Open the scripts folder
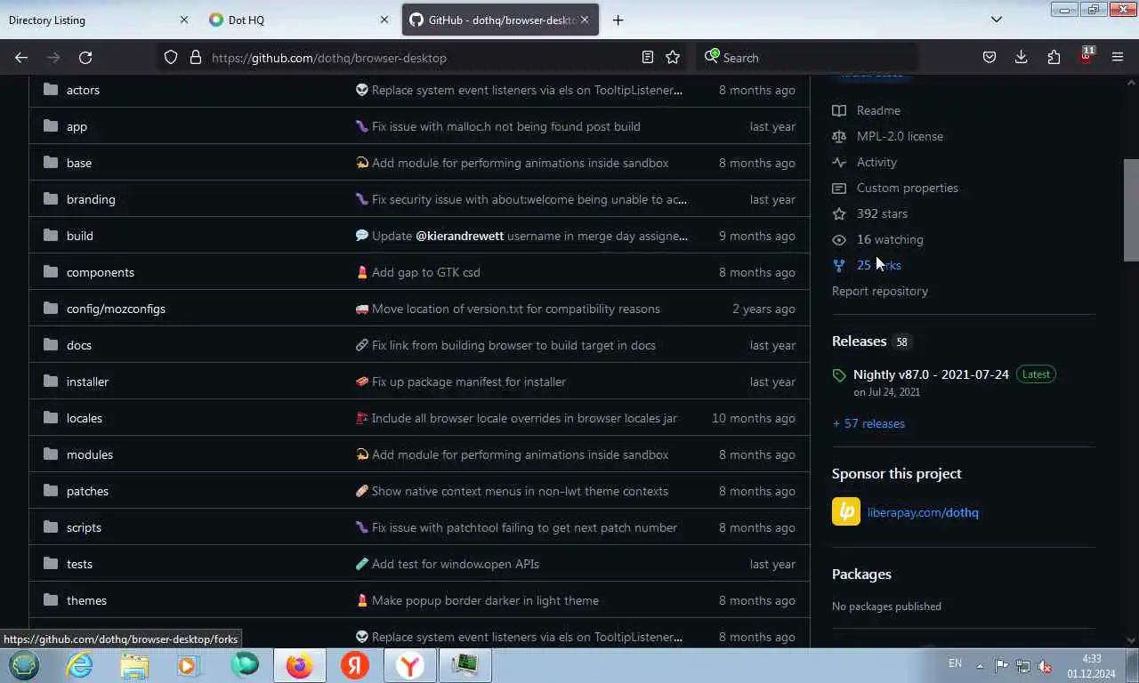Image resolution: width=1139 pixels, height=683 pixels. click(x=84, y=527)
